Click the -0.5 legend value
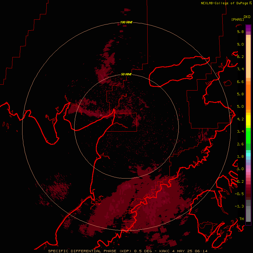The width and height of the screenshot is (253, 253). tap(239, 194)
